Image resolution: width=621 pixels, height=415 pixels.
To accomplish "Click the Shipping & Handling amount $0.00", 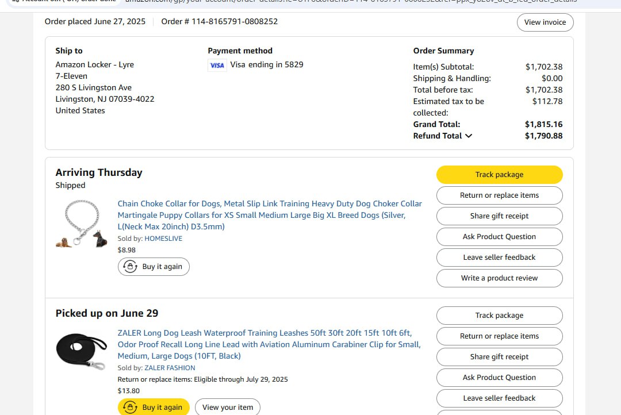I will [552, 78].
